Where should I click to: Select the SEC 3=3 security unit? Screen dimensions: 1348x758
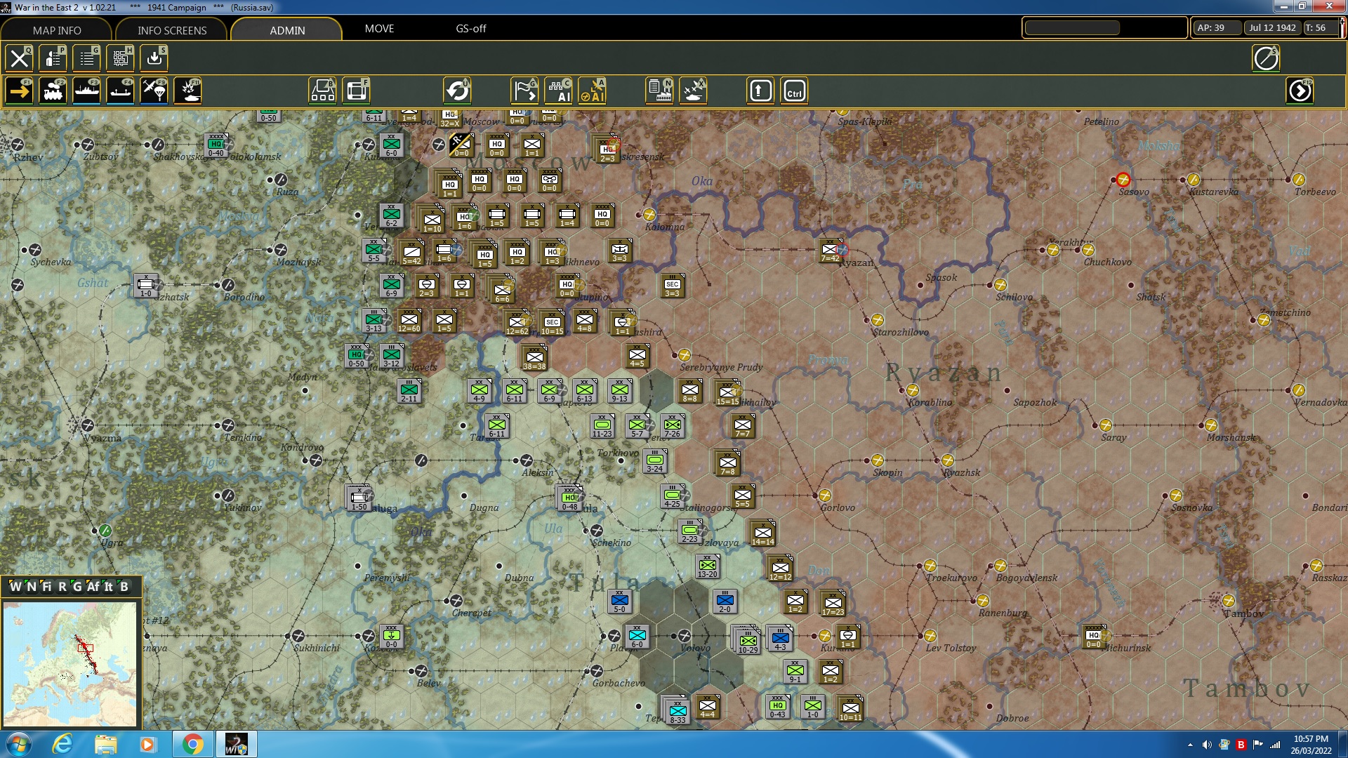point(672,286)
